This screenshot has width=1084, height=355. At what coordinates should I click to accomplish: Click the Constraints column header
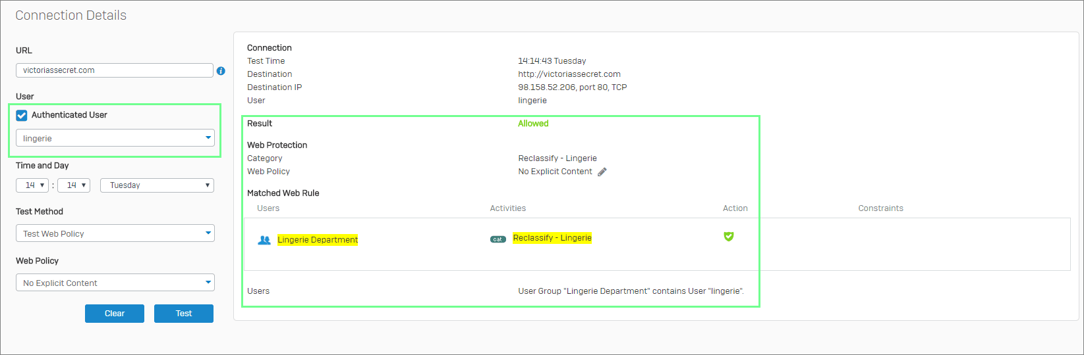tap(880, 208)
